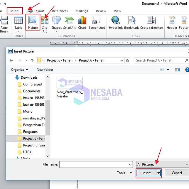Click navigation pane scroll down arrow
The height and width of the screenshot is (189, 189).
[x=48, y=156]
